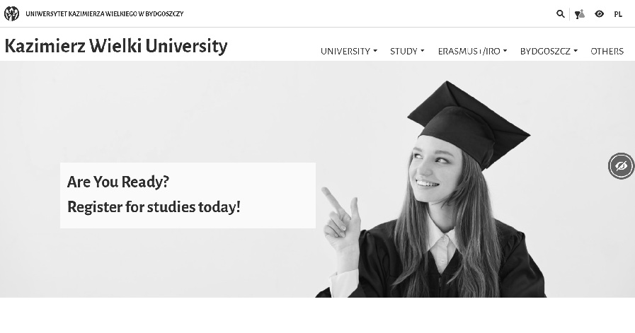635x333 pixels.
Task: Click the "Register for studies today!" text
Action: click(154, 207)
